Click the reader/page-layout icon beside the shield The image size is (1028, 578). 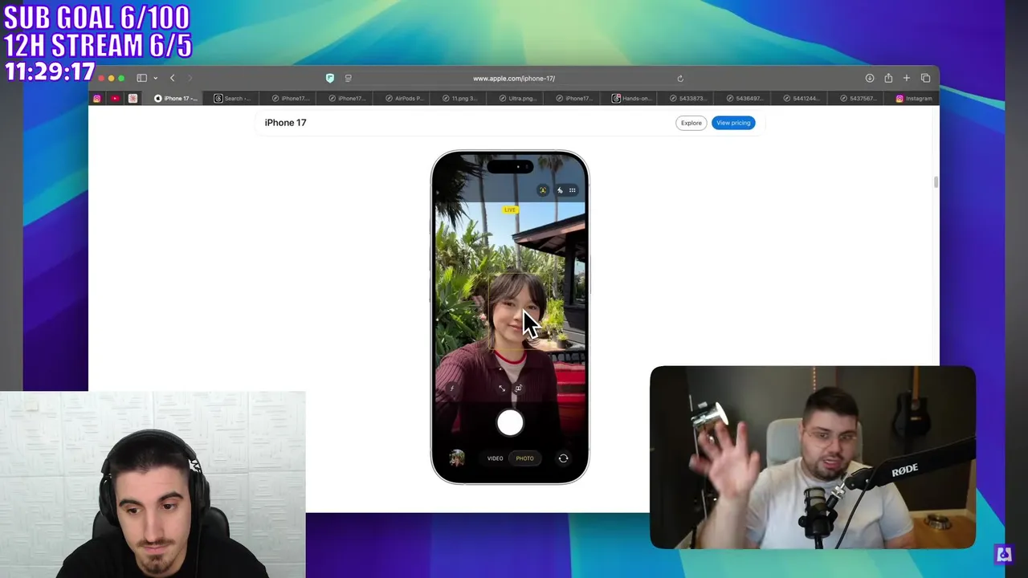[349, 78]
